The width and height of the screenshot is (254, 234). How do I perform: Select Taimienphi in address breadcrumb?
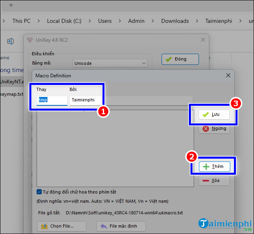pyautogui.click(x=219, y=21)
